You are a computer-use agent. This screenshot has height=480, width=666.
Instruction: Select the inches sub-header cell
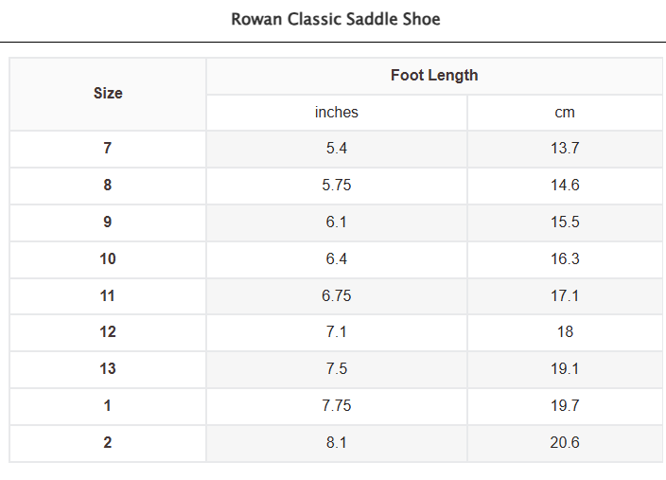[337, 113]
